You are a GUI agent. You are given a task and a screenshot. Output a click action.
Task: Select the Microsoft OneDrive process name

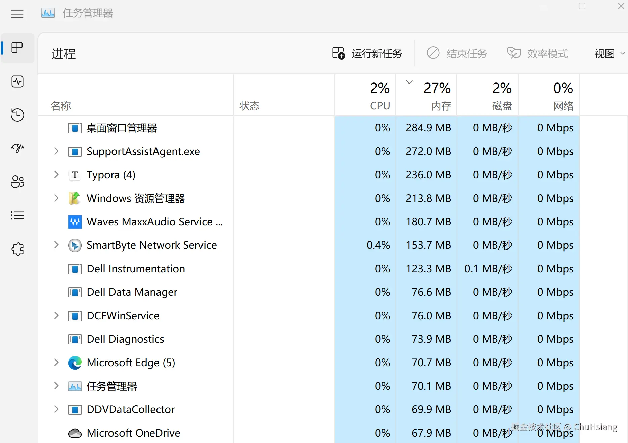(x=133, y=433)
